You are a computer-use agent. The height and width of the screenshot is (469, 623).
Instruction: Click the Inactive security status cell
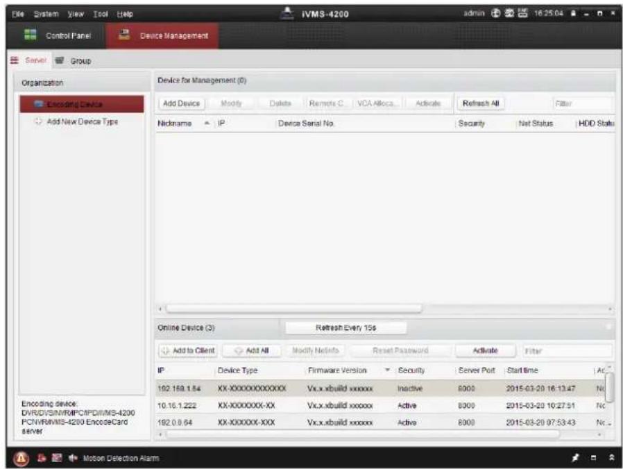tap(409, 389)
